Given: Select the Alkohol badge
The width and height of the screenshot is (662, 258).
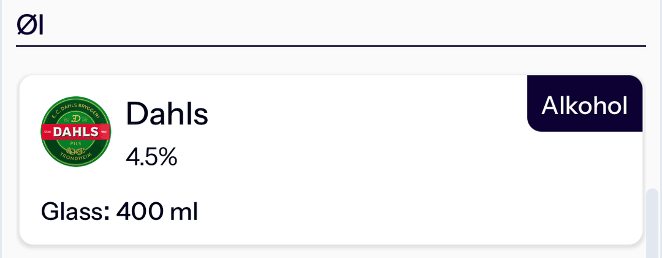Looking at the screenshot, I should pos(584,105).
